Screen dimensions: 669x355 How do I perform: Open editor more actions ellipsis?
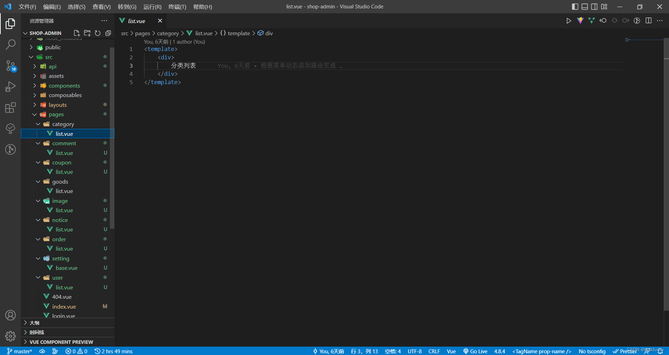click(660, 21)
